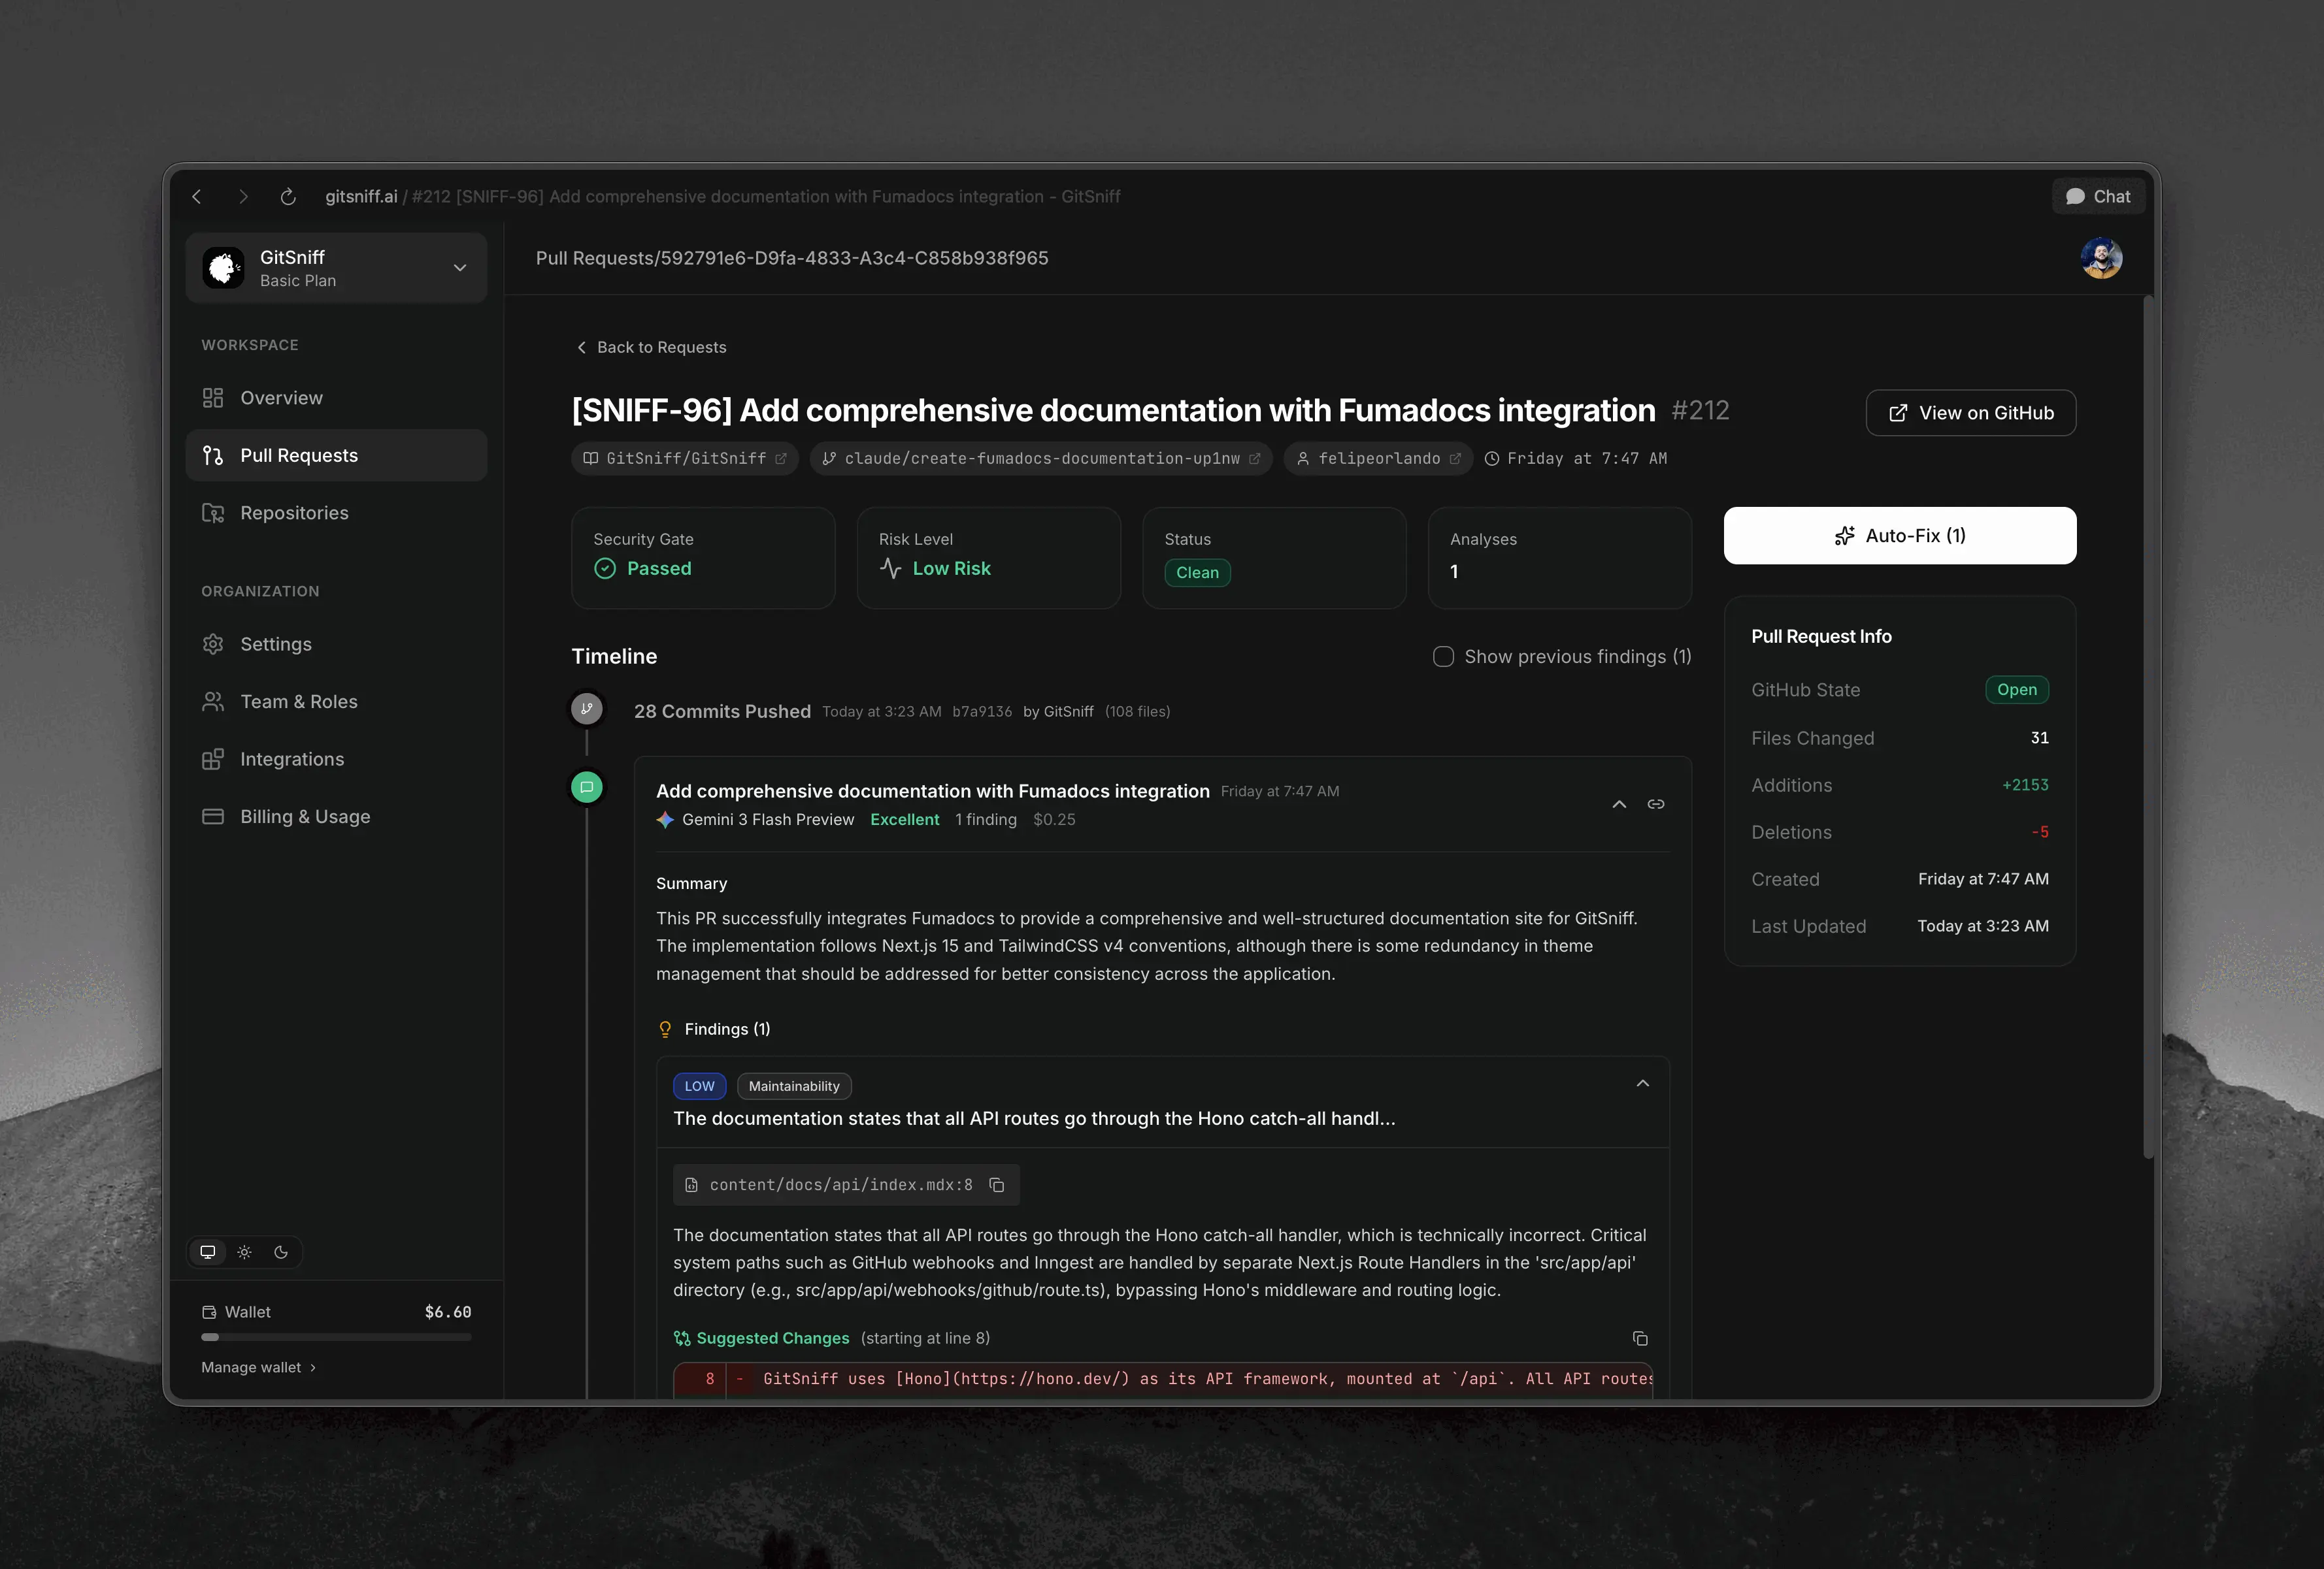Collapse the Fumadocs analysis card
This screenshot has width=2324, height=1569.
tap(1619, 805)
